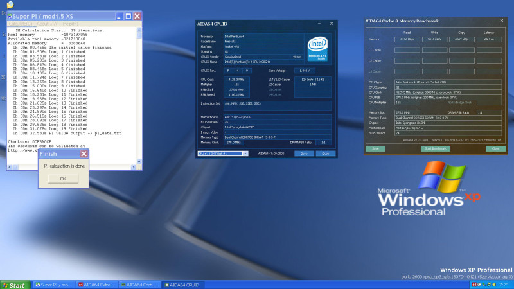Click Close in Cache & Memory Benchmark
514x289 pixels.
pyautogui.click(x=495, y=148)
